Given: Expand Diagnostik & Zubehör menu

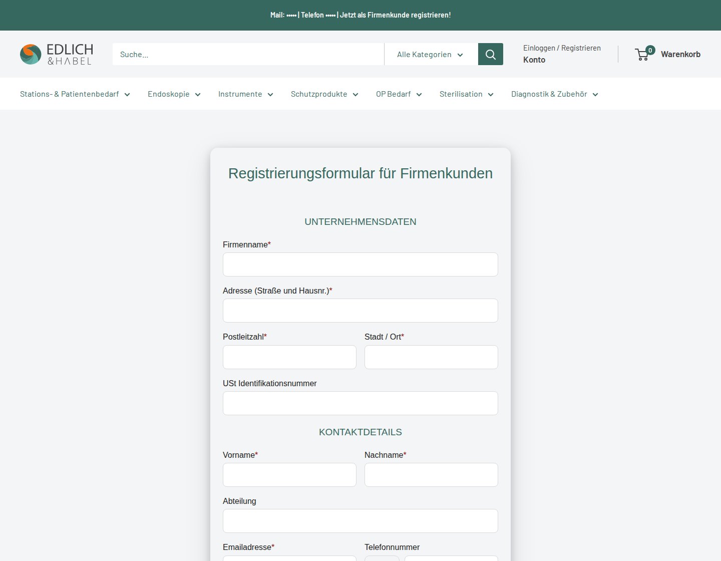Looking at the screenshot, I should pyautogui.click(x=555, y=94).
